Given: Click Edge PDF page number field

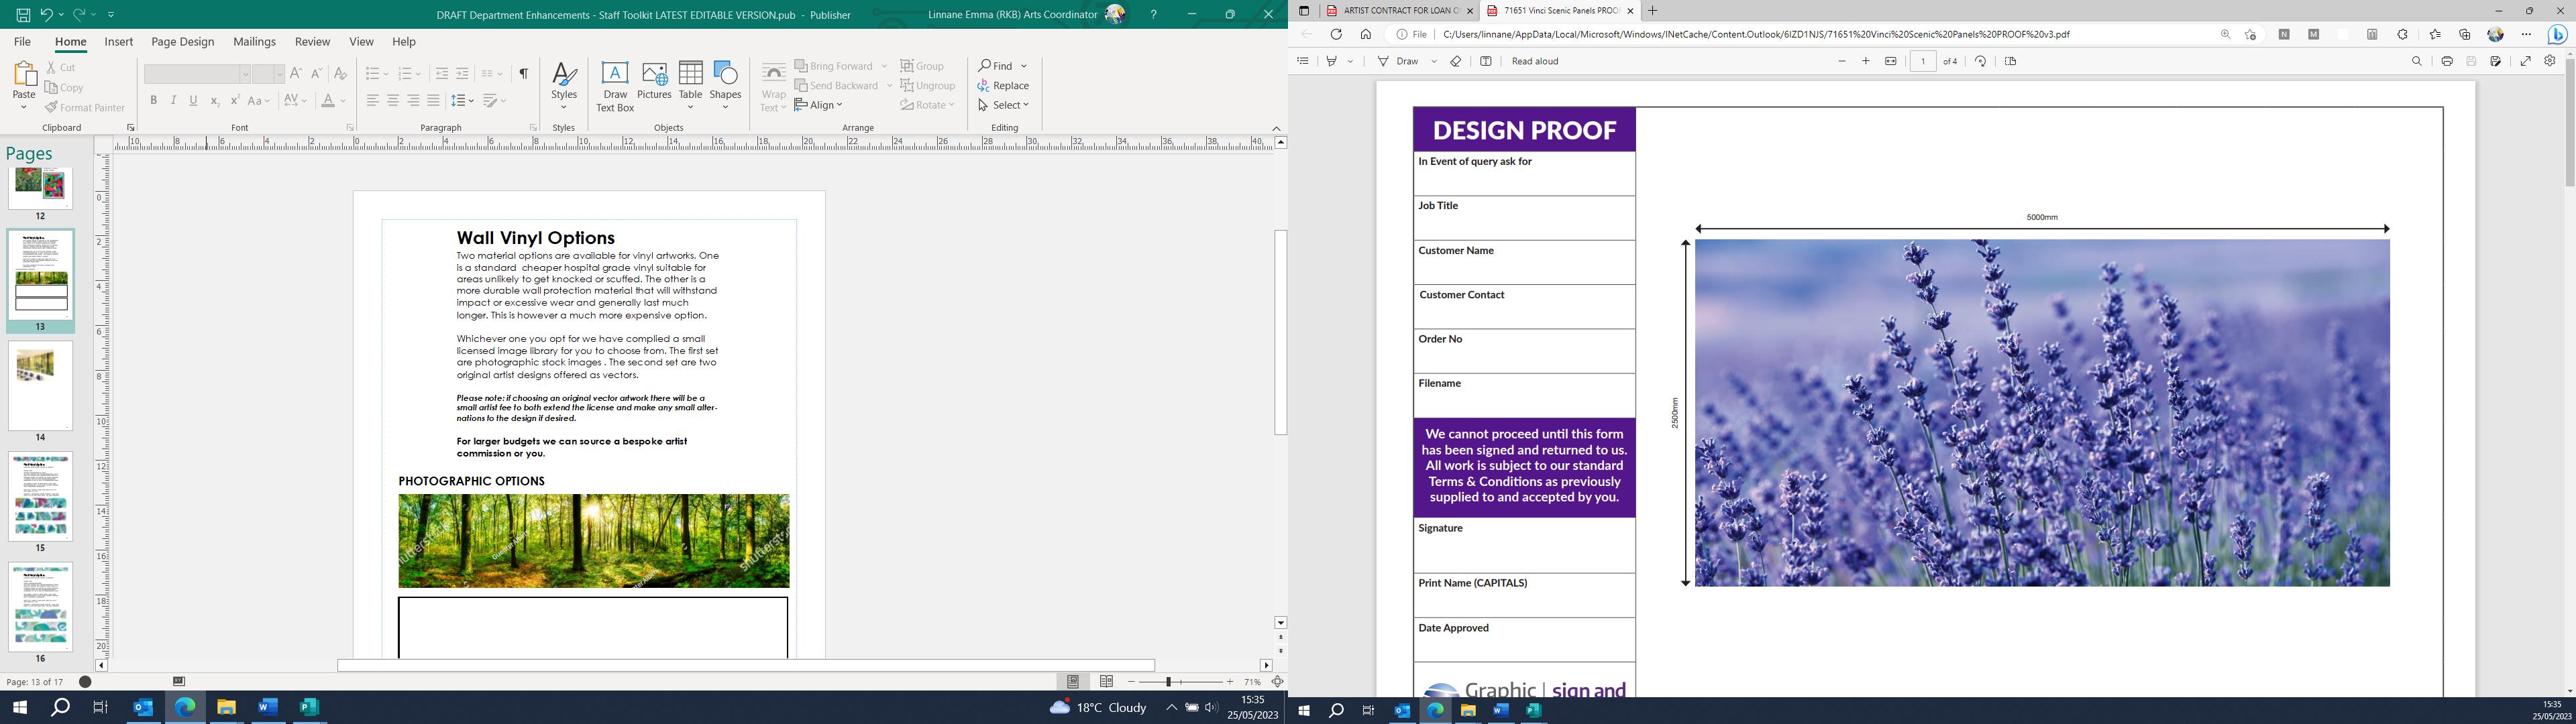Looking at the screenshot, I should point(1922,61).
